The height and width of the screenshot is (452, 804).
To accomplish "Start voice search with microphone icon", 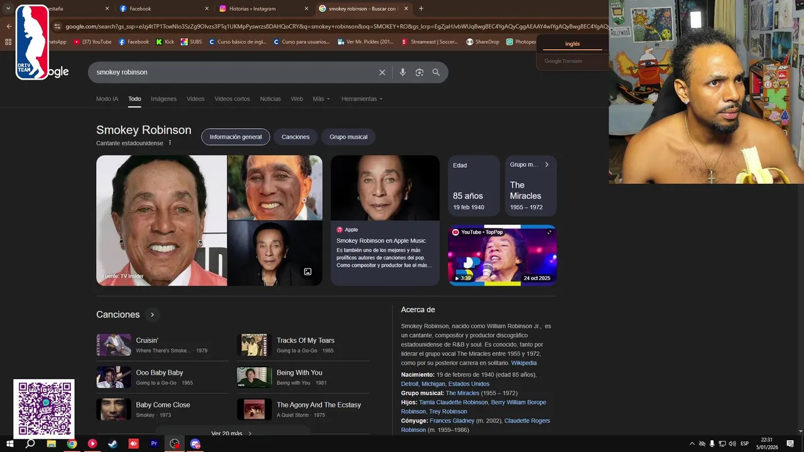I will 403,72.
